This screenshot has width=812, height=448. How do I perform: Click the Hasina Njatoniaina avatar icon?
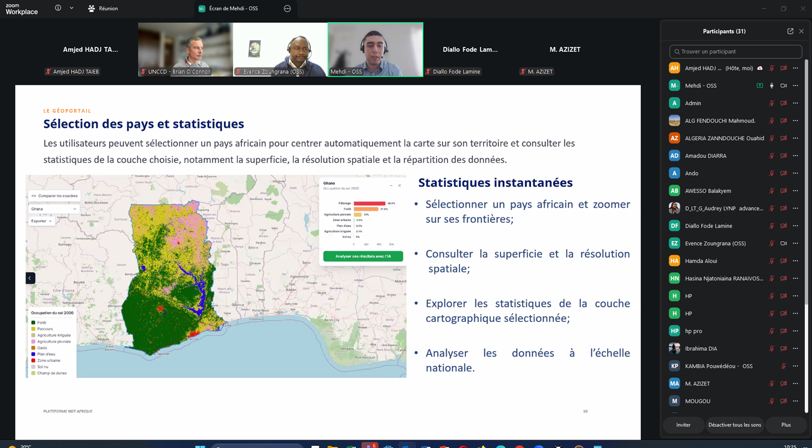point(675,279)
